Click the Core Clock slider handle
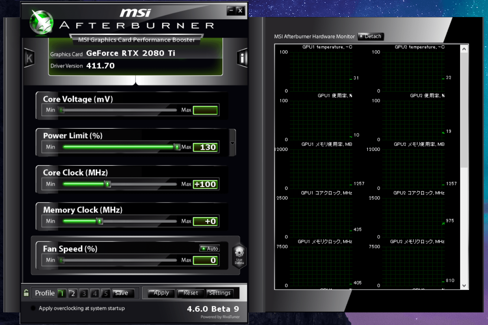The image size is (488, 325). click(x=107, y=184)
